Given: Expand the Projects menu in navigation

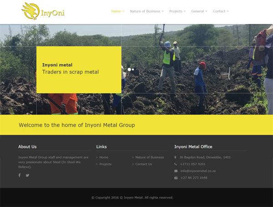Looking at the screenshot, I should [177, 11].
